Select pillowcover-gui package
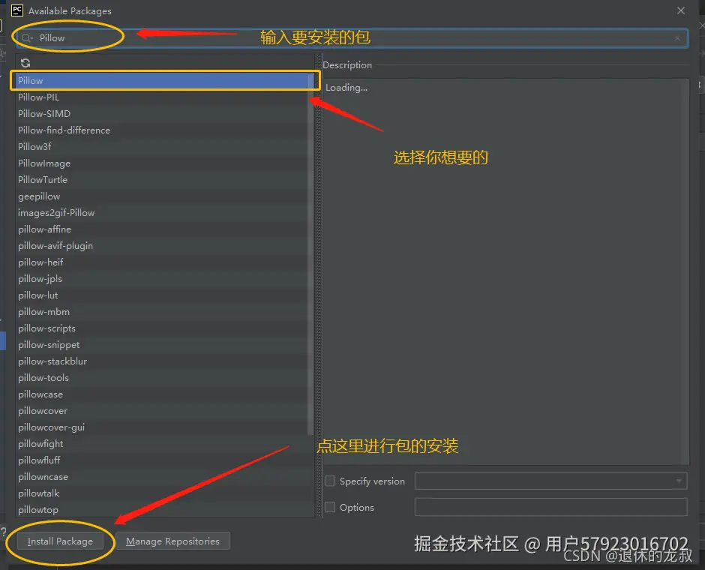This screenshot has width=705, height=570. pos(162,427)
